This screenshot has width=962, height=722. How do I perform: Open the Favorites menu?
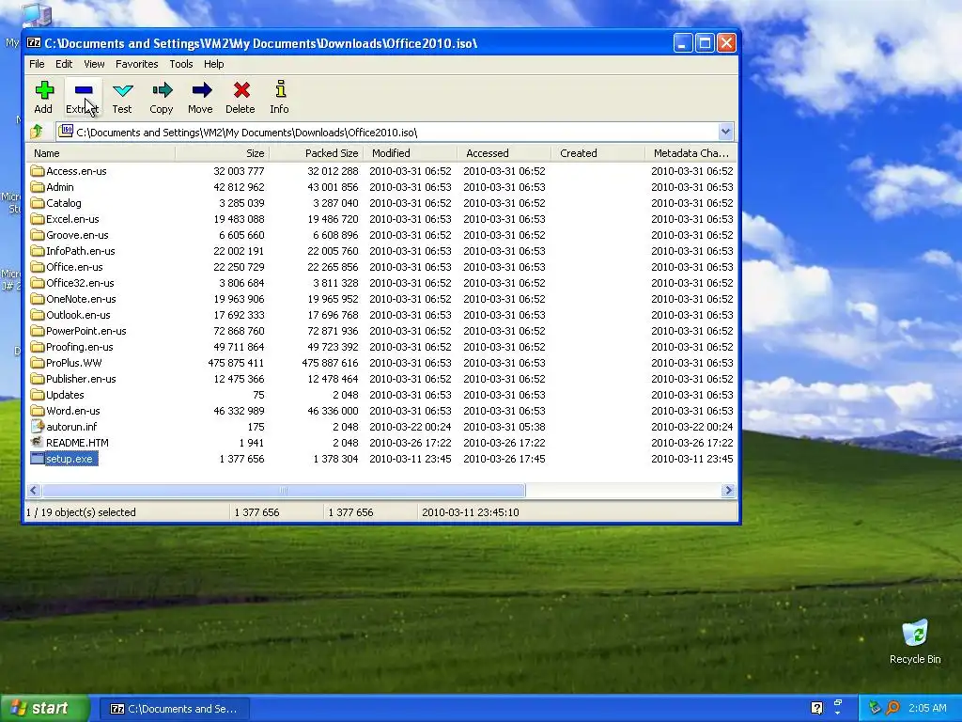coord(137,64)
